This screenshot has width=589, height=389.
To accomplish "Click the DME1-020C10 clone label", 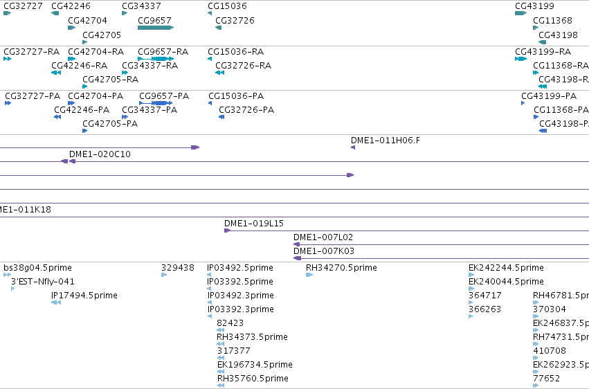I will click(x=100, y=154).
